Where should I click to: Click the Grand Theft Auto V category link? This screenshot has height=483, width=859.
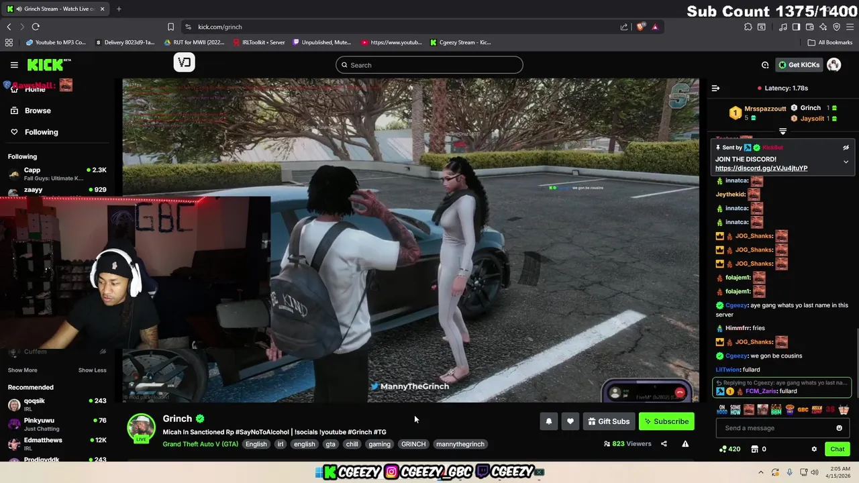200,444
